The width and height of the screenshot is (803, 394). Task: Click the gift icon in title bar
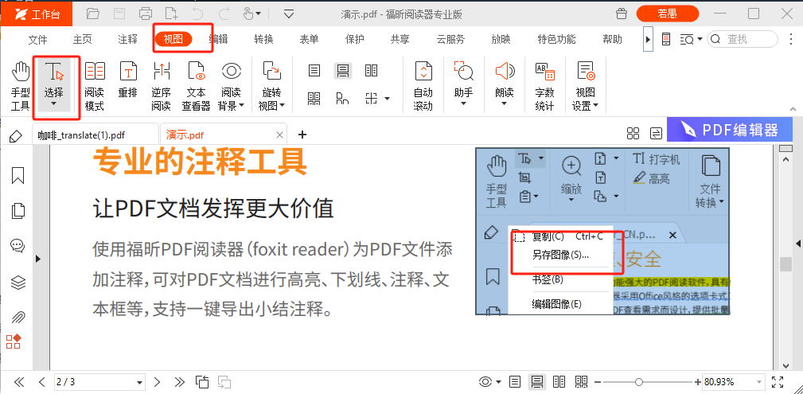622,14
